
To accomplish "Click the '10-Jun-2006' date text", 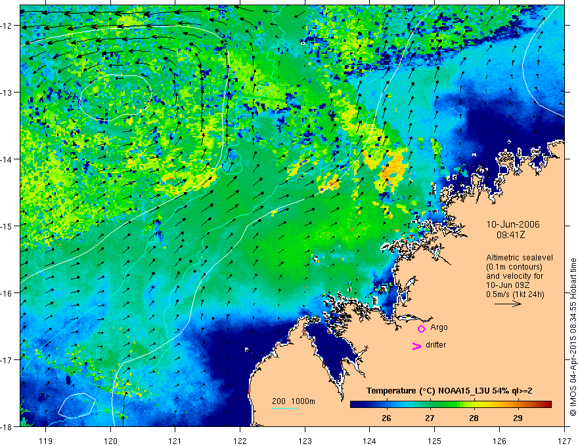I will (x=513, y=224).
